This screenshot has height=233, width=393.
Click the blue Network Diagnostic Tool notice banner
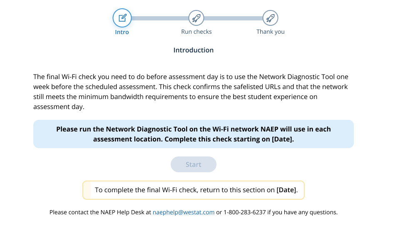point(194,134)
